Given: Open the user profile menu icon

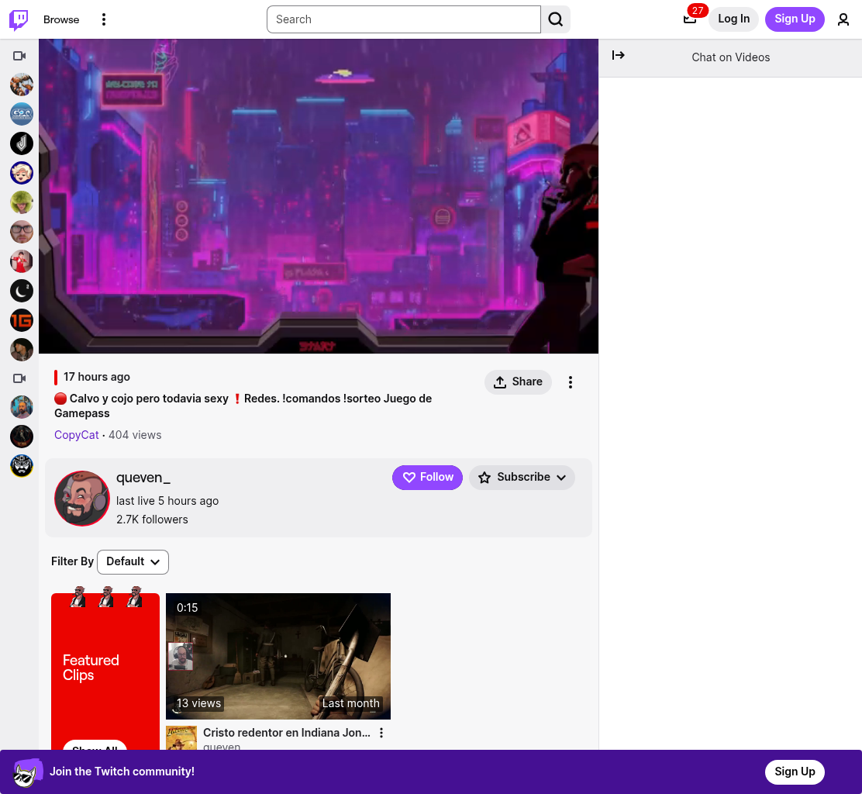Looking at the screenshot, I should click(x=843, y=19).
